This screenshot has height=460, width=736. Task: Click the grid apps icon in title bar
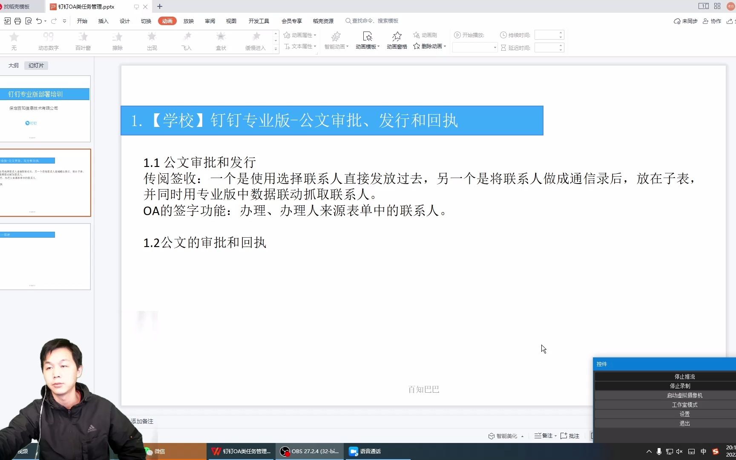tap(717, 6)
